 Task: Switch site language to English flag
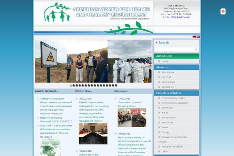pos(198,37)
